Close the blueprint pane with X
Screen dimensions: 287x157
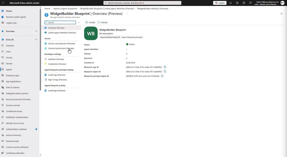(x=282, y=14)
